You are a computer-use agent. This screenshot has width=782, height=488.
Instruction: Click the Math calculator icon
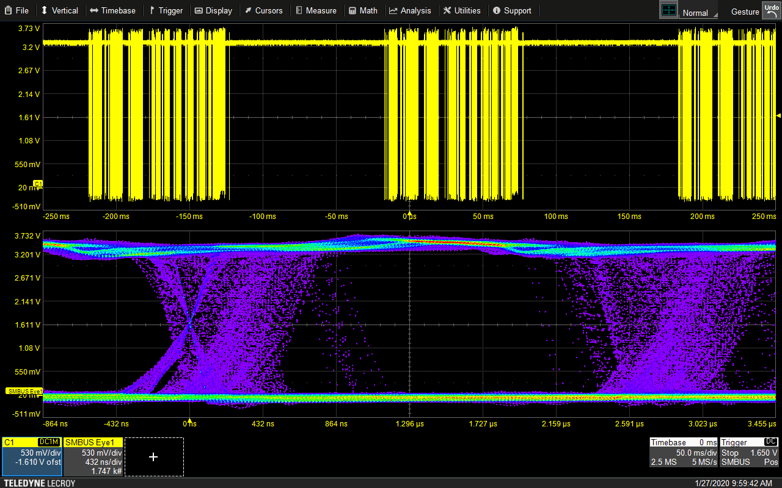[353, 10]
